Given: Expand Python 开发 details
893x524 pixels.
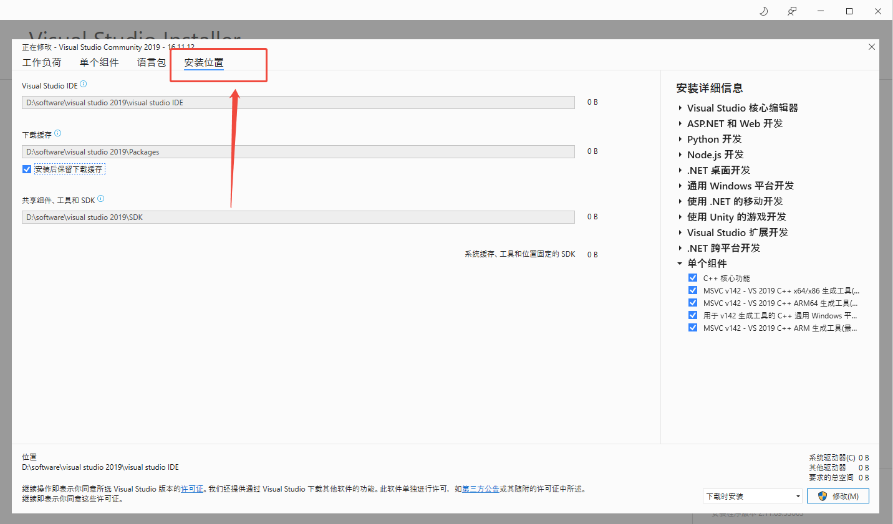Looking at the screenshot, I should (680, 139).
